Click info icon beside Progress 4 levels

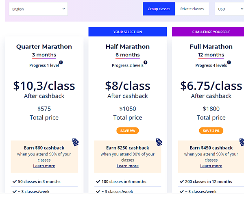(x=229, y=63)
